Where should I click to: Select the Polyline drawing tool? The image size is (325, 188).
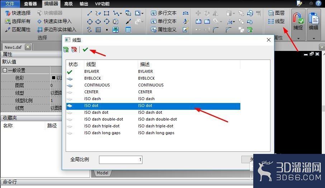coord(116,13)
